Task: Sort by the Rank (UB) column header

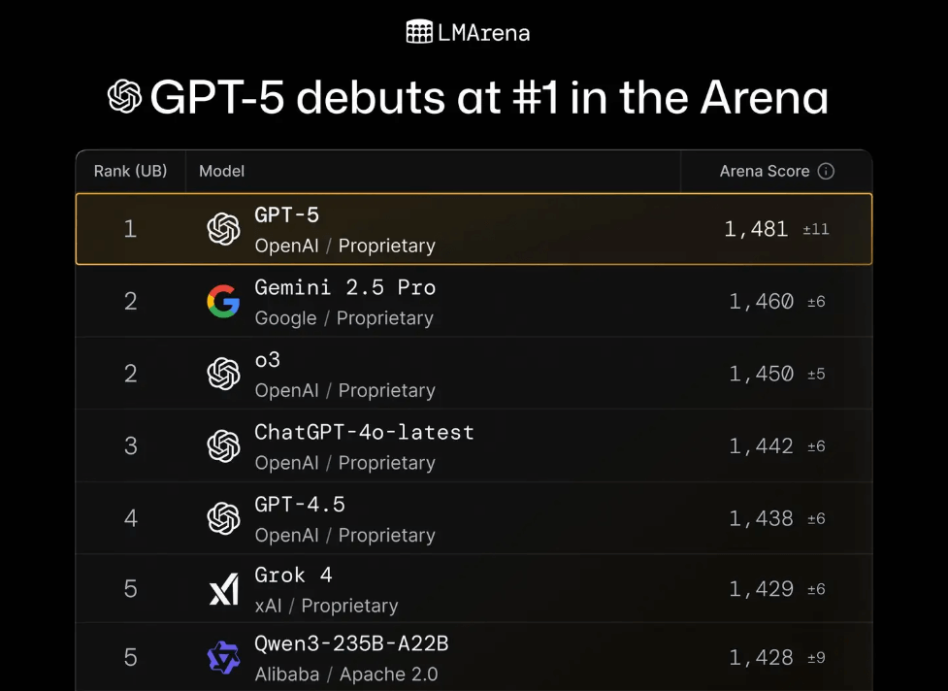Action: pos(131,171)
